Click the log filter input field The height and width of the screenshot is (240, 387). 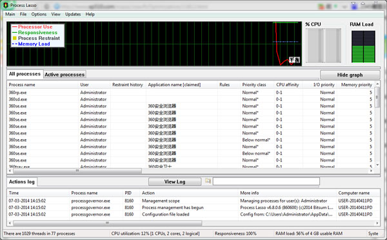tap(266, 181)
